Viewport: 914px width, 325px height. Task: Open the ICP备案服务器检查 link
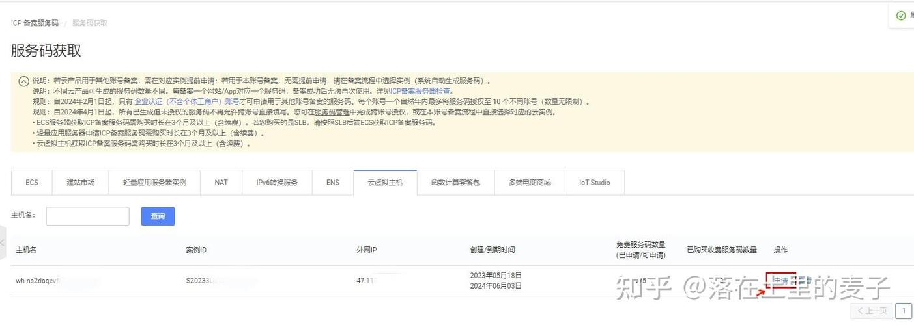click(x=420, y=91)
